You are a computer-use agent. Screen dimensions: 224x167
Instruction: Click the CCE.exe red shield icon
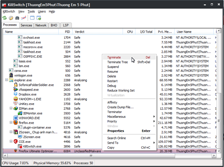click(x=16, y=142)
